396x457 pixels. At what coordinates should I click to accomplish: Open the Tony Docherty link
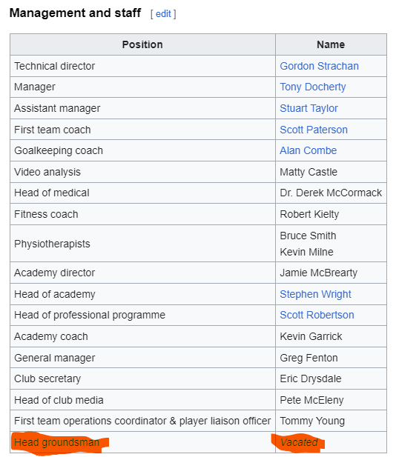tap(312, 87)
